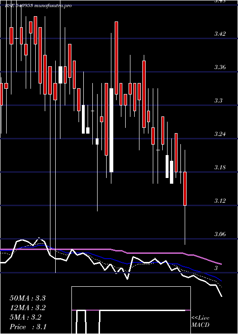Viewport: 238px width, 334px height.
Task: Click the 50MA : 3.3 value
Action: 28,298
